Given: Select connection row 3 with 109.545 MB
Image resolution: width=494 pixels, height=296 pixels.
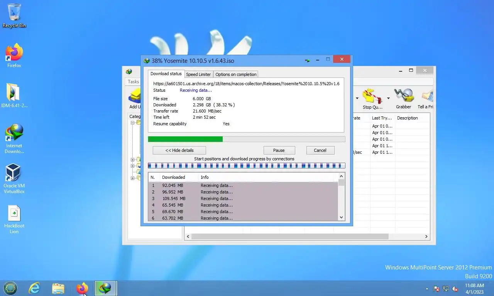Looking at the screenshot, I should pos(243,198).
